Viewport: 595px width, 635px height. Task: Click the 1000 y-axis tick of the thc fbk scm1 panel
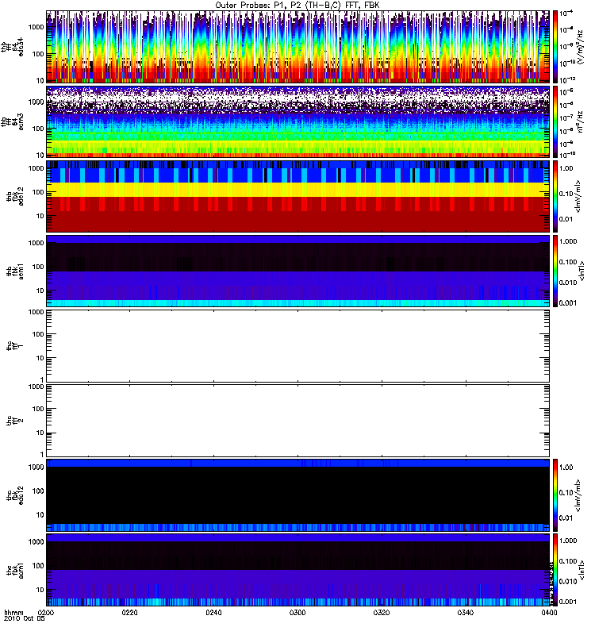point(36,542)
